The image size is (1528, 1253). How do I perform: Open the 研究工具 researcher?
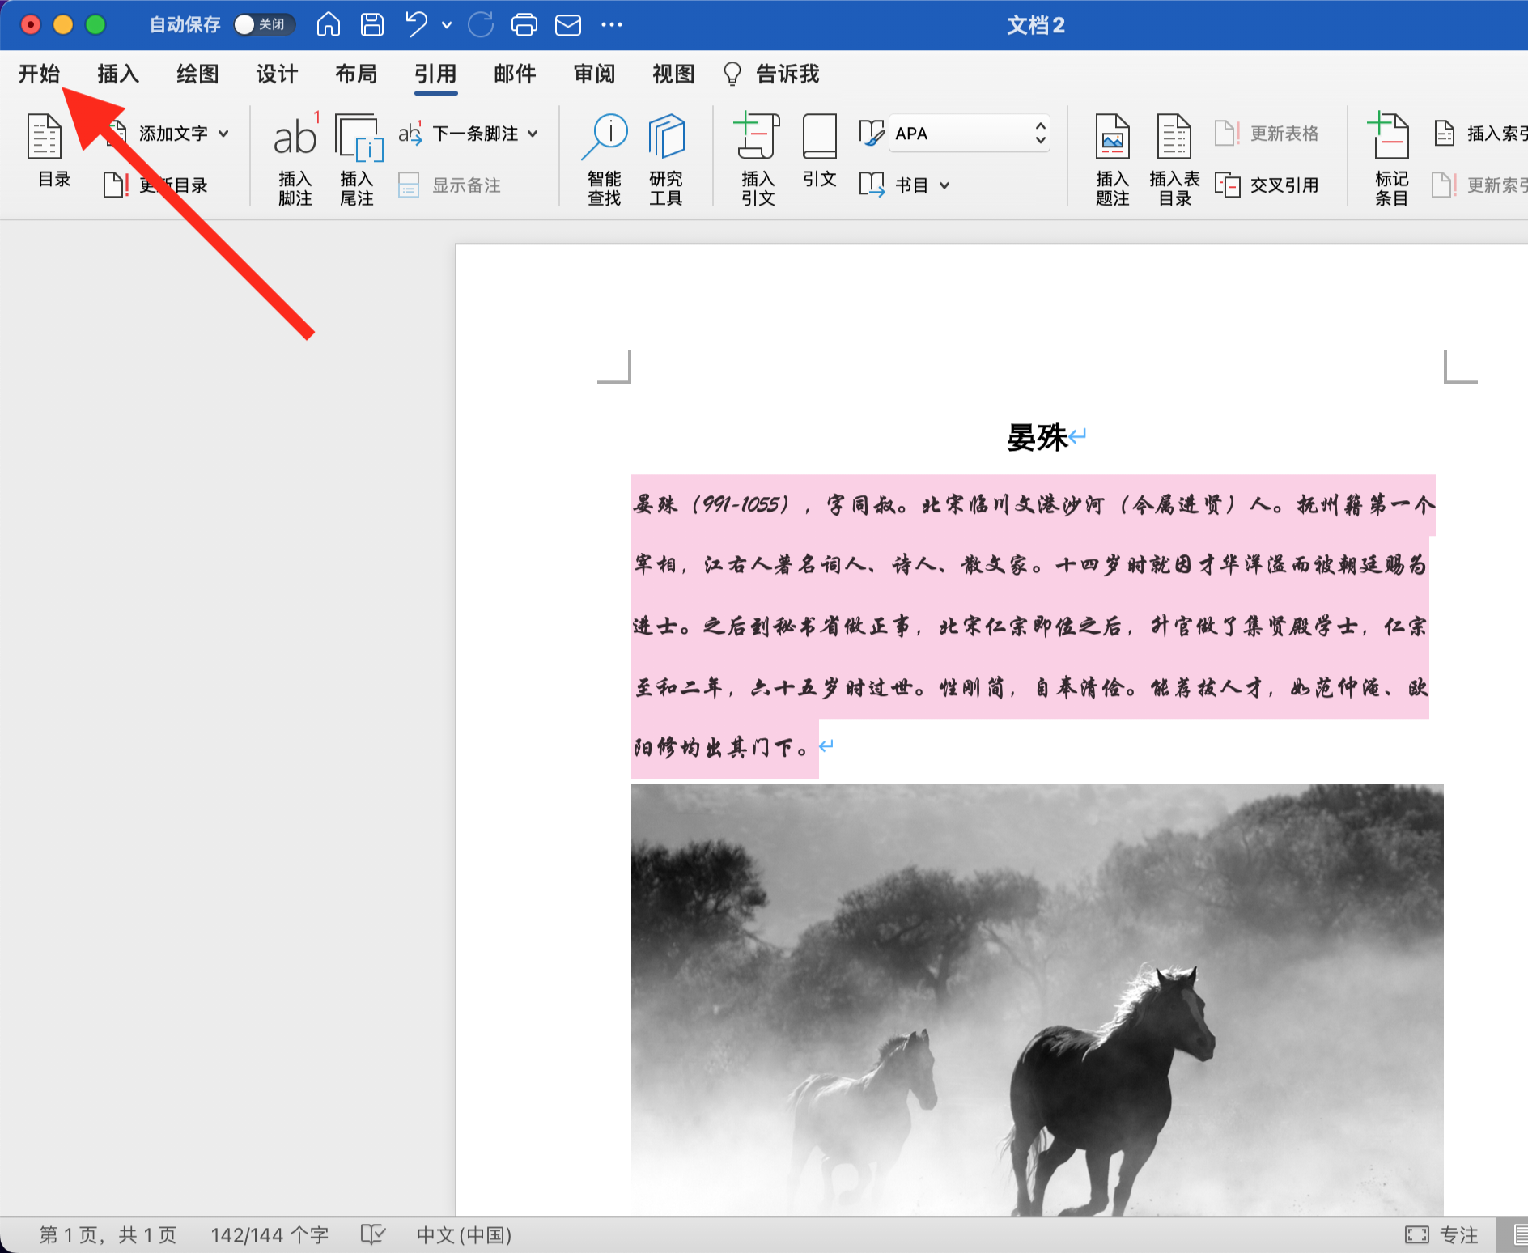click(666, 160)
